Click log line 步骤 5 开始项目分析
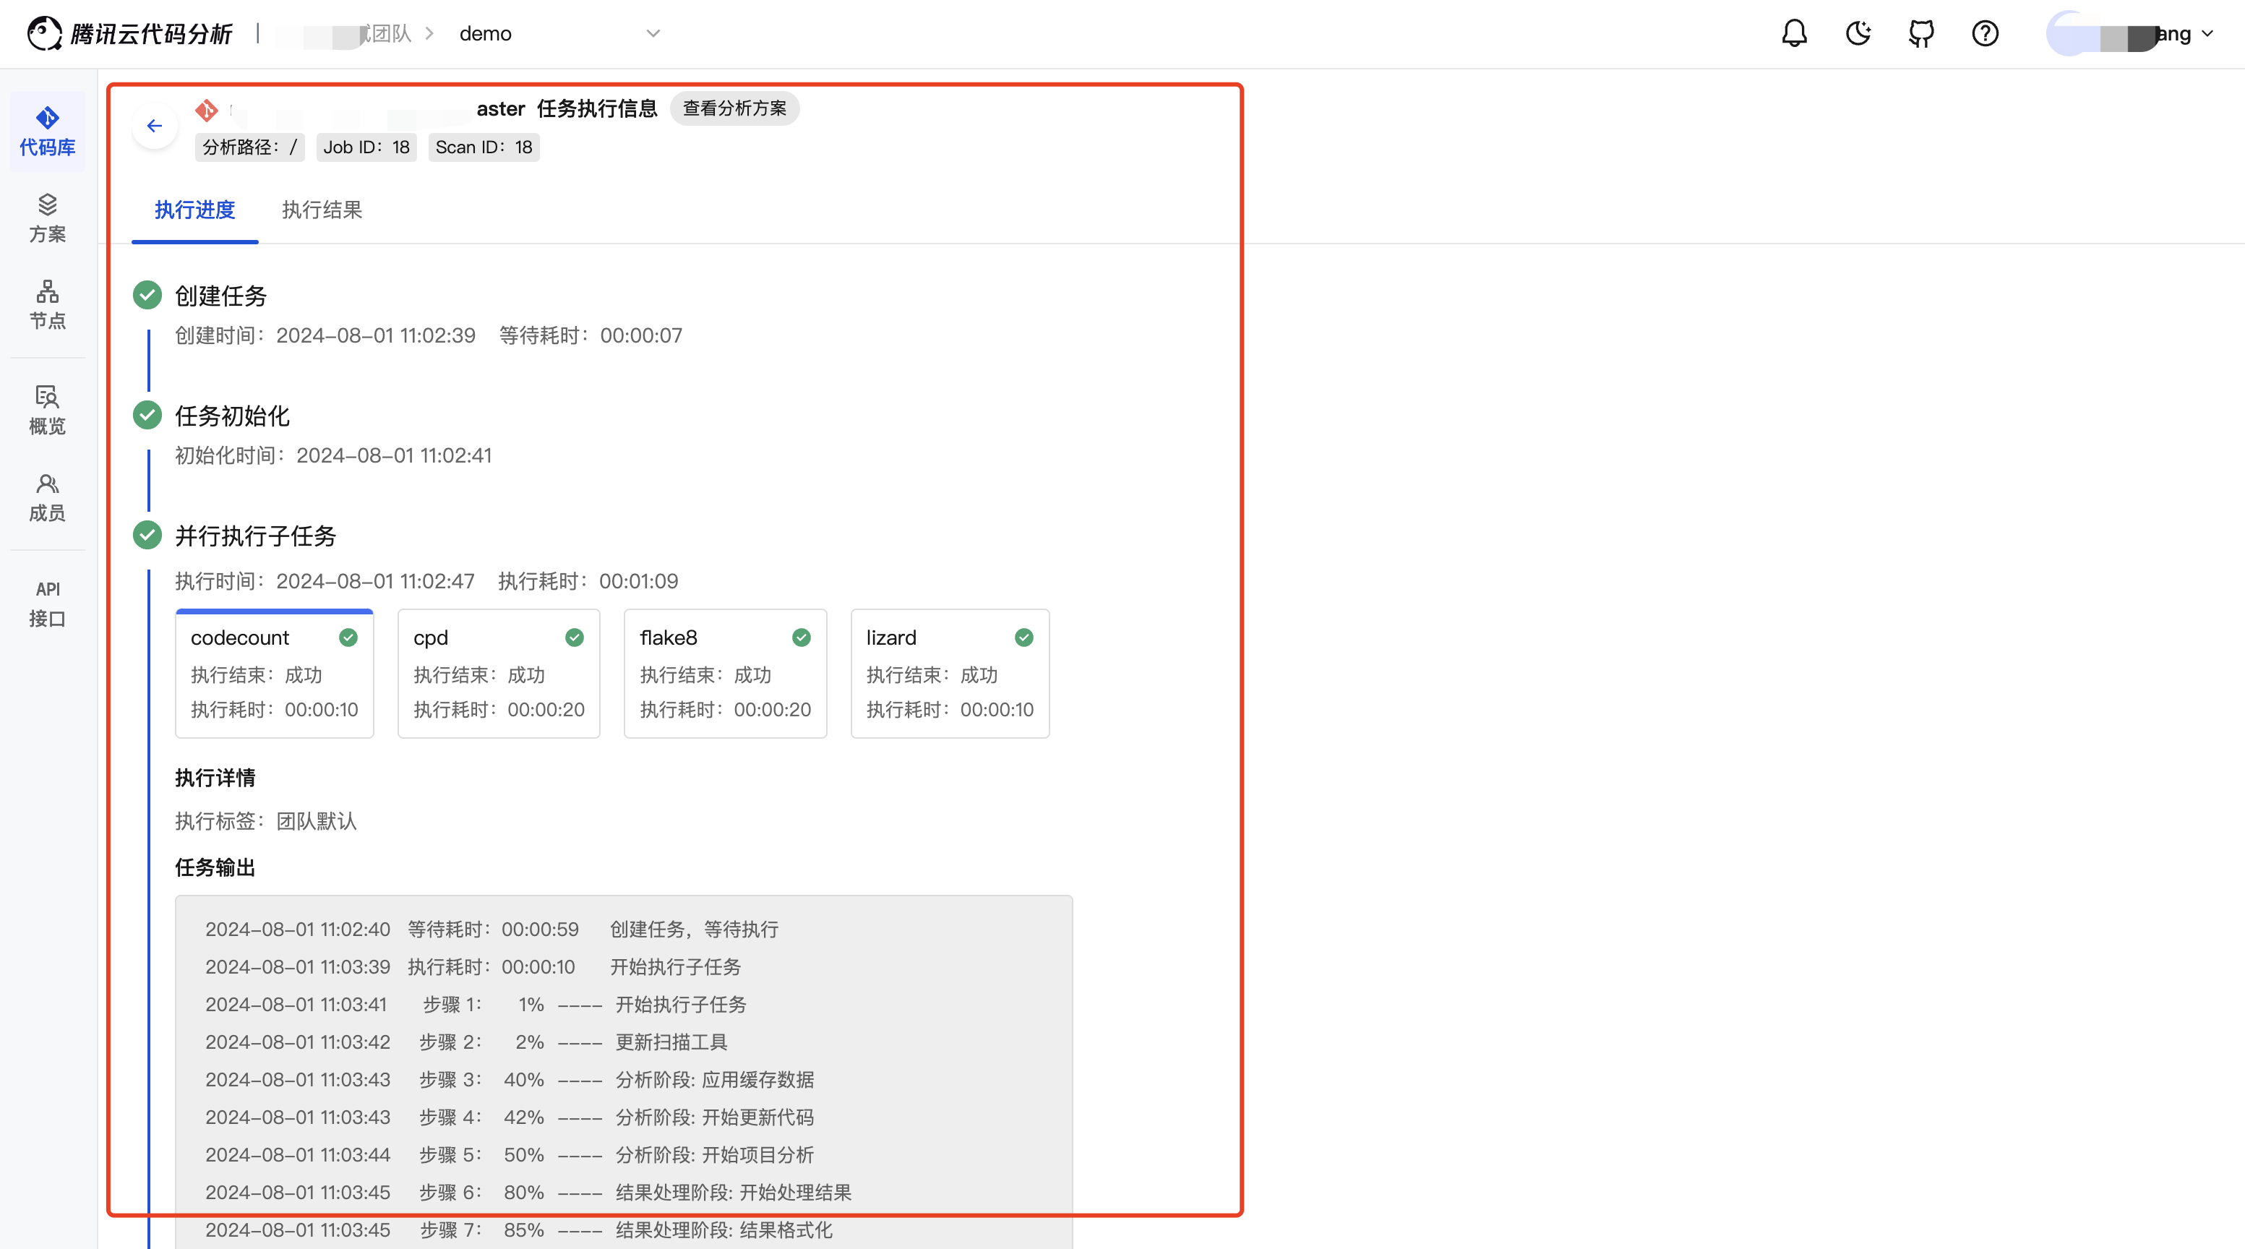 tap(510, 1154)
